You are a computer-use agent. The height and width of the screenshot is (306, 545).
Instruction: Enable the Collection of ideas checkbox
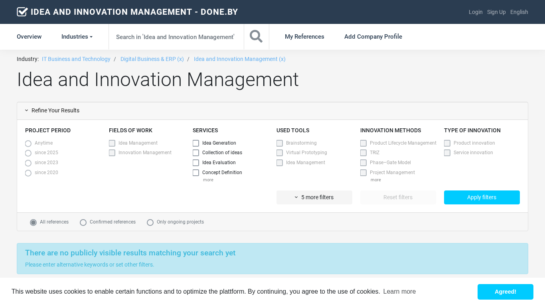coord(196,153)
